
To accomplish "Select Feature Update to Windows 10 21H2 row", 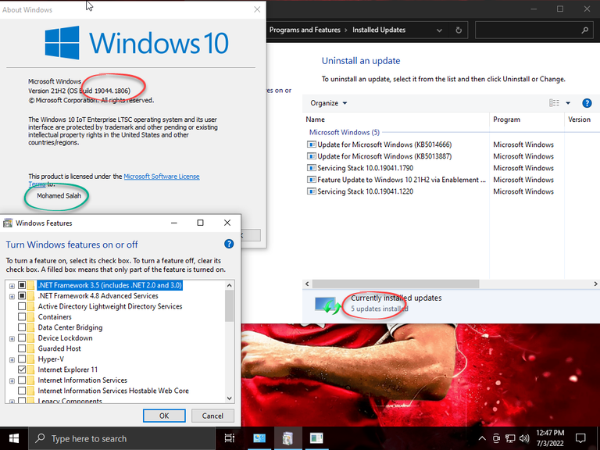I will point(395,180).
